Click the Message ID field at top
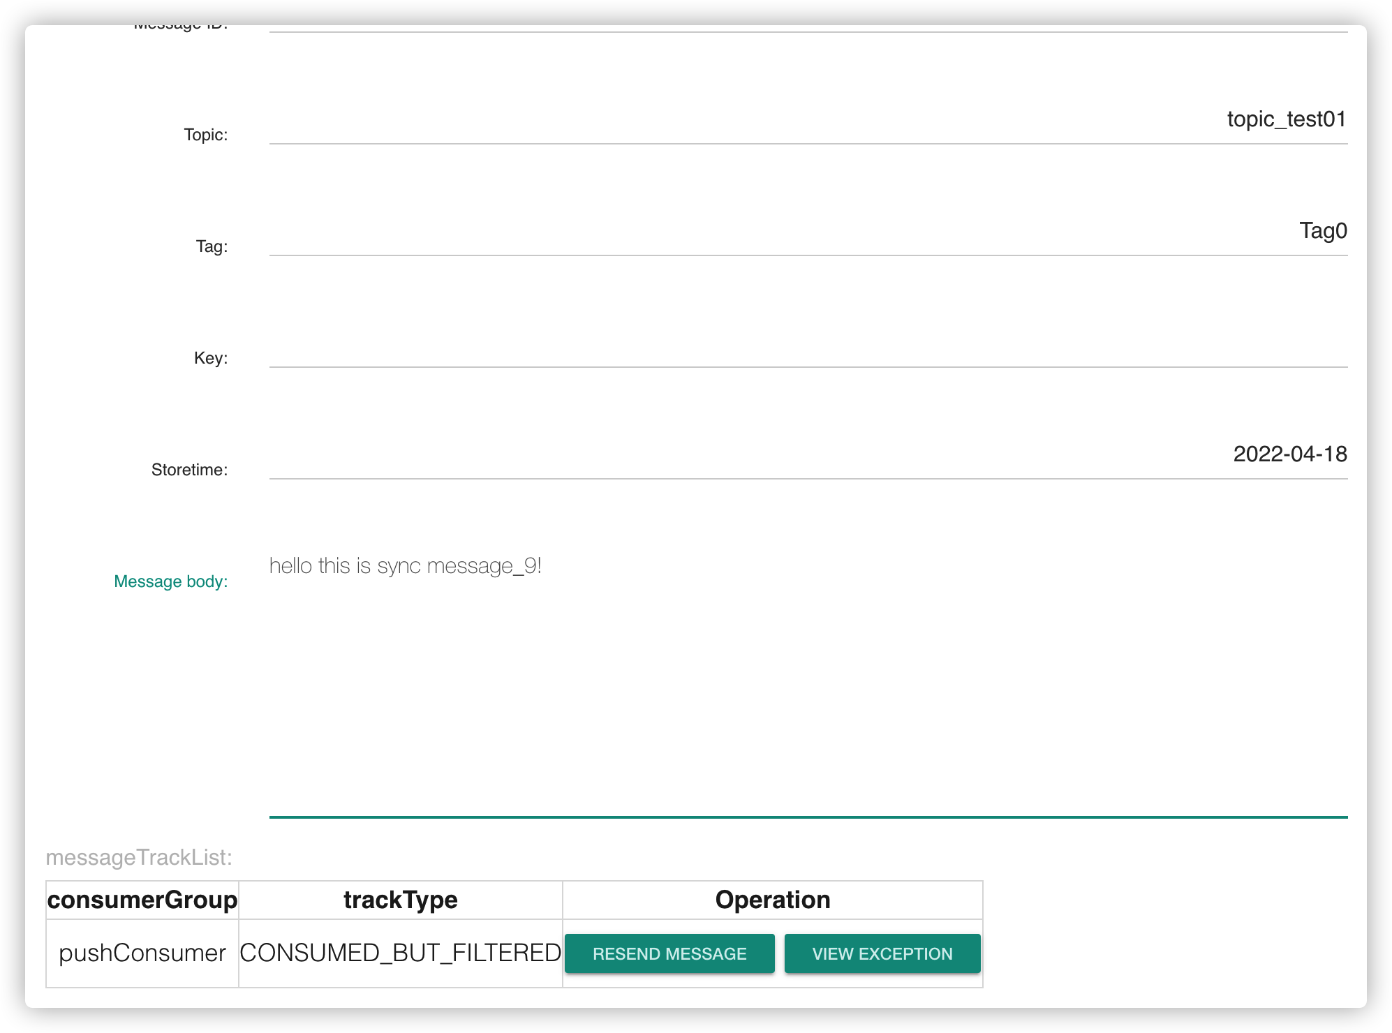 point(808,28)
